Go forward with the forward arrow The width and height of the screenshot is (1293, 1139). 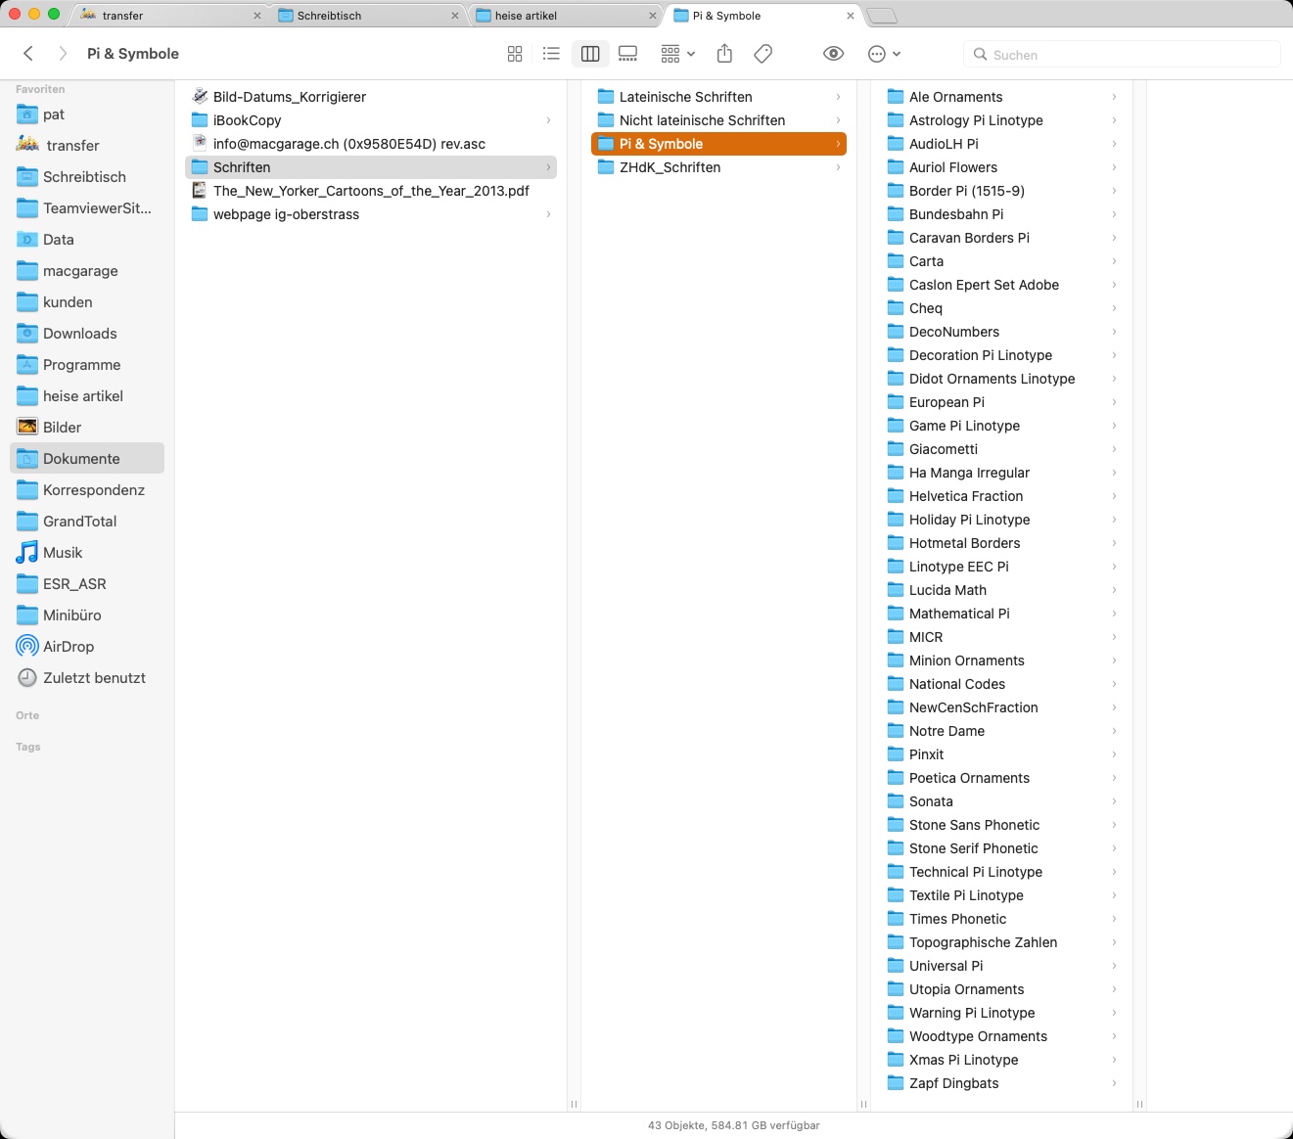click(63, 54)
